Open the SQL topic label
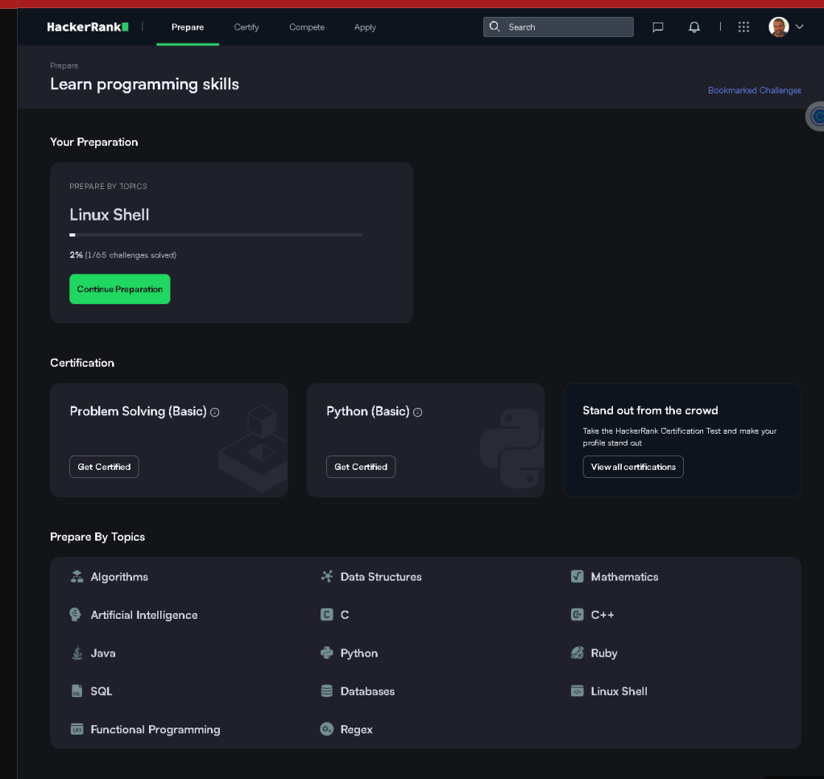 pyautogui.click(x=101, y=691)
